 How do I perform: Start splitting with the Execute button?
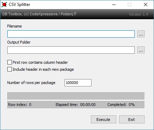(x=103, y=120)
